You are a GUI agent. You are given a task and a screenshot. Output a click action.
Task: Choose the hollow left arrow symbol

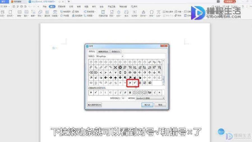tap(145, 78)
